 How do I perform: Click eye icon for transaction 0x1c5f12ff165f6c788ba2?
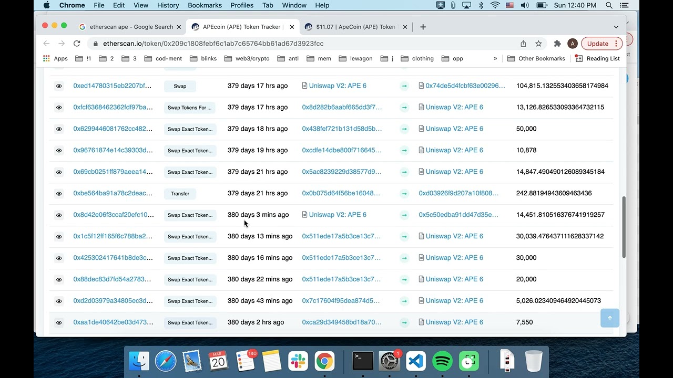pos(59,237)
